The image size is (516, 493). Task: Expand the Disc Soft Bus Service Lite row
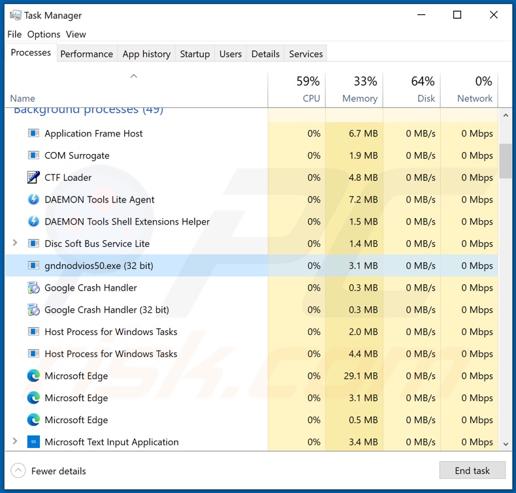coord(15,243)
